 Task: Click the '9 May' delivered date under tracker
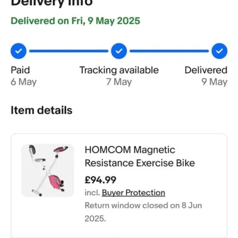point(214,82)
